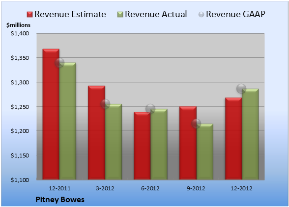Click the green Revenue Actual legend swatch

point(120,14)
